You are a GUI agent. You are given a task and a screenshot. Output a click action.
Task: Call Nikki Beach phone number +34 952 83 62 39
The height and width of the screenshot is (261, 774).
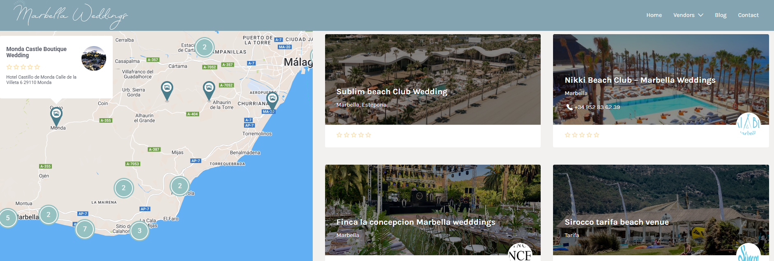click(x=597, y=107)
